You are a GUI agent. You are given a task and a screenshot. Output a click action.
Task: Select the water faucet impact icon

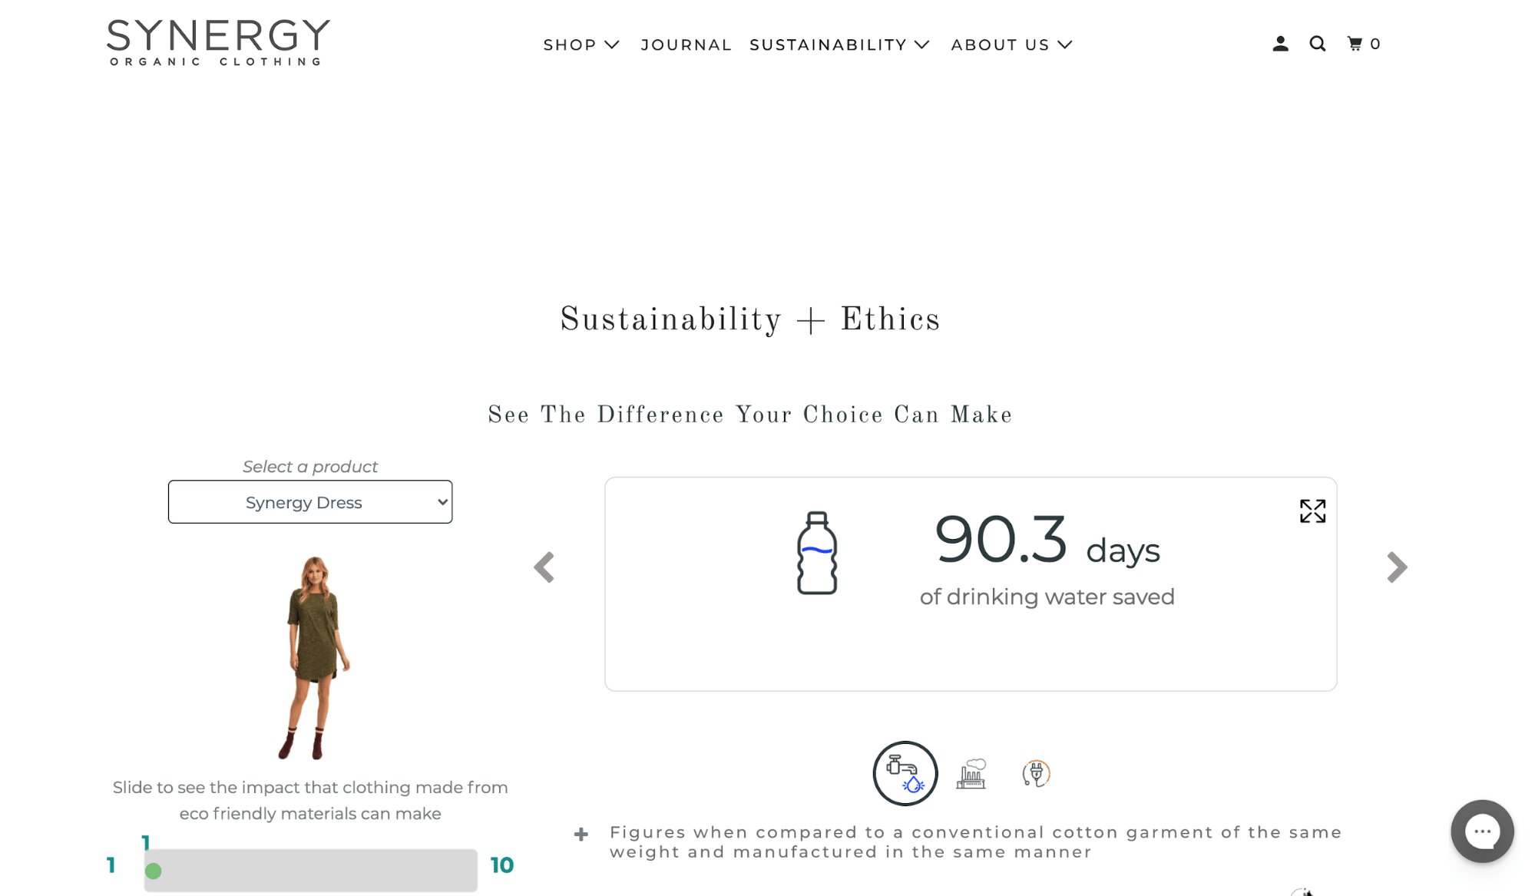click(x=905, y=773)
